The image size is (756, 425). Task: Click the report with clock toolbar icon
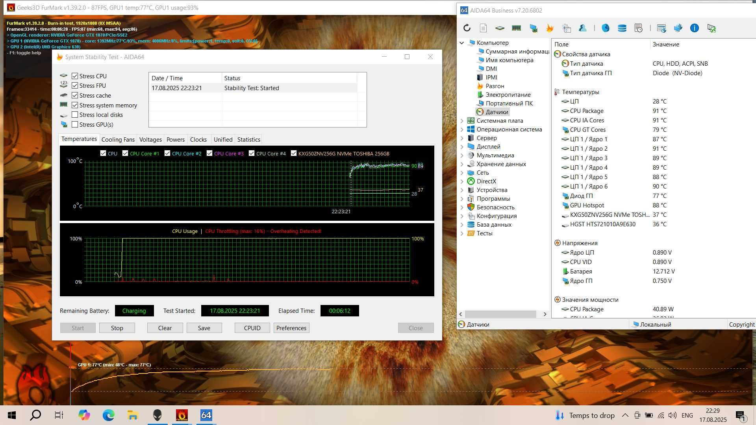tap(639, 28)
